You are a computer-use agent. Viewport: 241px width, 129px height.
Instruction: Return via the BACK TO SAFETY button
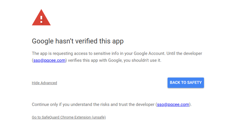coord(186,83)
